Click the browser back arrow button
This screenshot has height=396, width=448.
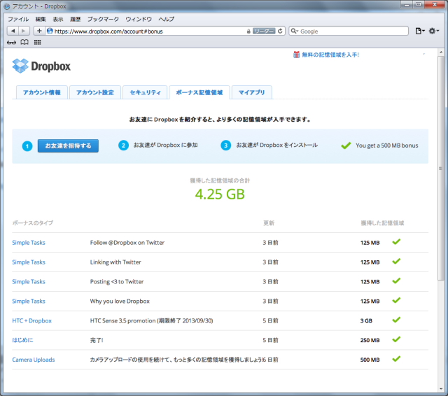tap(13, 31)
